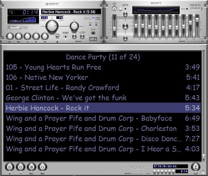Click the playlist mini eject button
This screenshot has height=176, width=208.
173,171
